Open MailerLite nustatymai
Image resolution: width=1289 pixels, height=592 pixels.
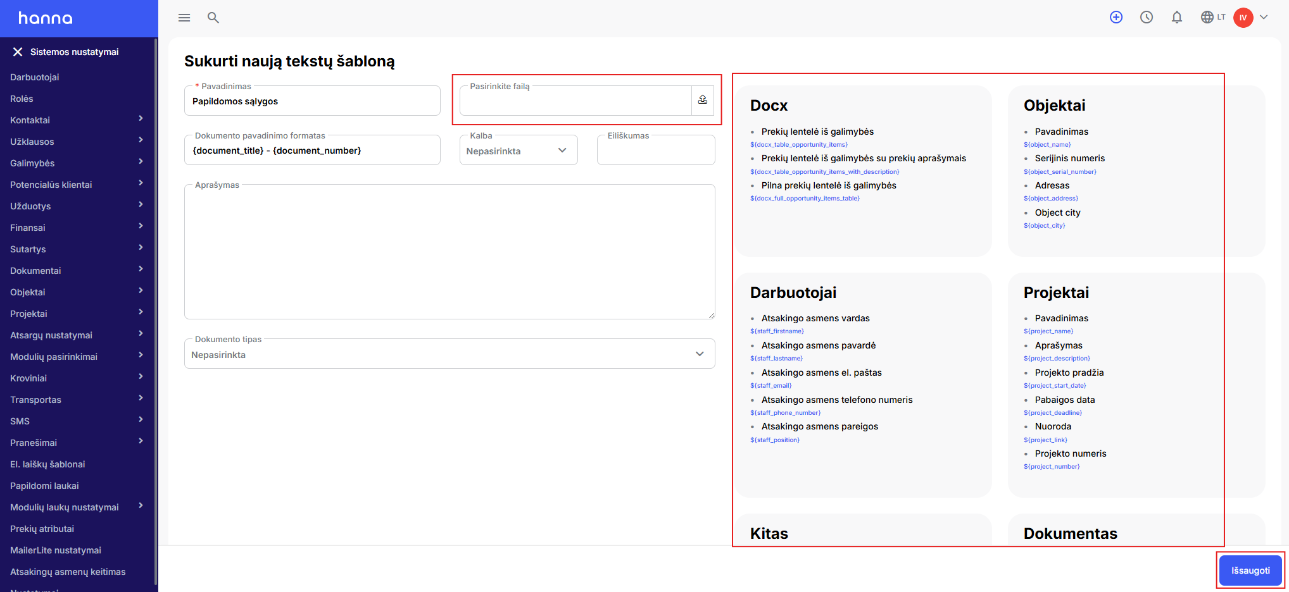[56, 550]
